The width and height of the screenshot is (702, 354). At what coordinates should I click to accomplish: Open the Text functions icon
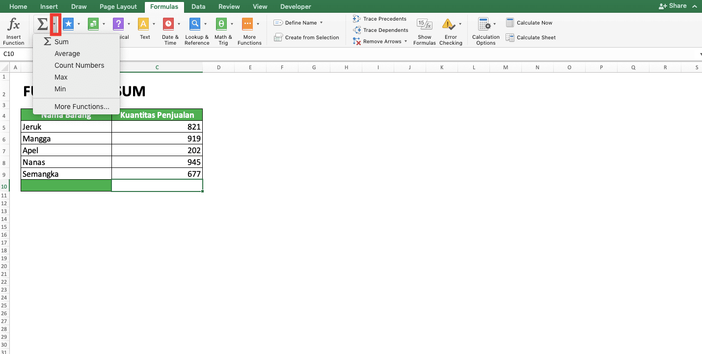(x=143, y=24)
